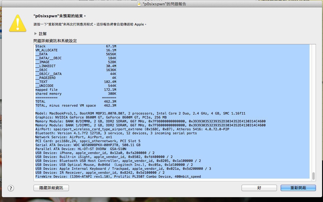323x202 pixels.
Task: Click the "Parallel ATA Device: HL-DT-ST DVDRW" line
Action: click(81, 149)
